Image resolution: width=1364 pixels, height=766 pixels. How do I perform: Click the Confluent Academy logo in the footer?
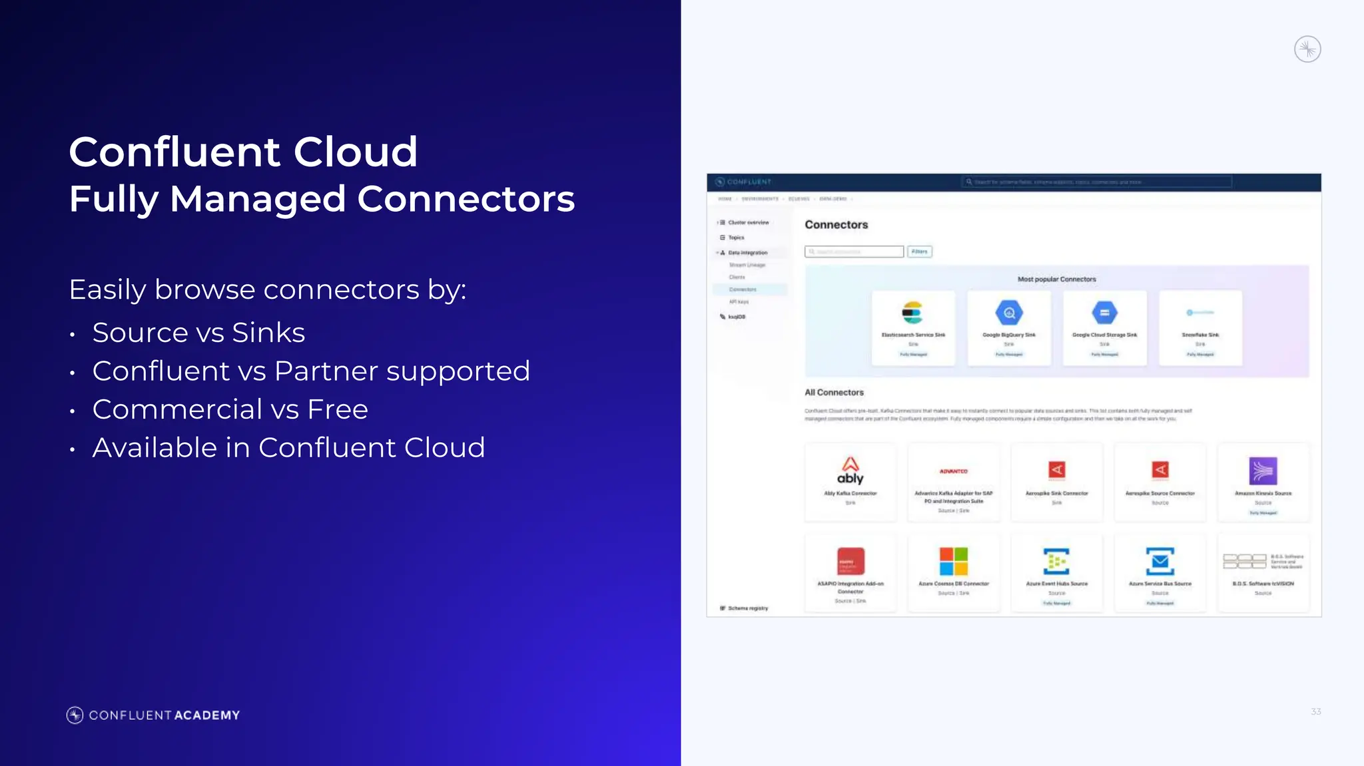tap(153, 715)
